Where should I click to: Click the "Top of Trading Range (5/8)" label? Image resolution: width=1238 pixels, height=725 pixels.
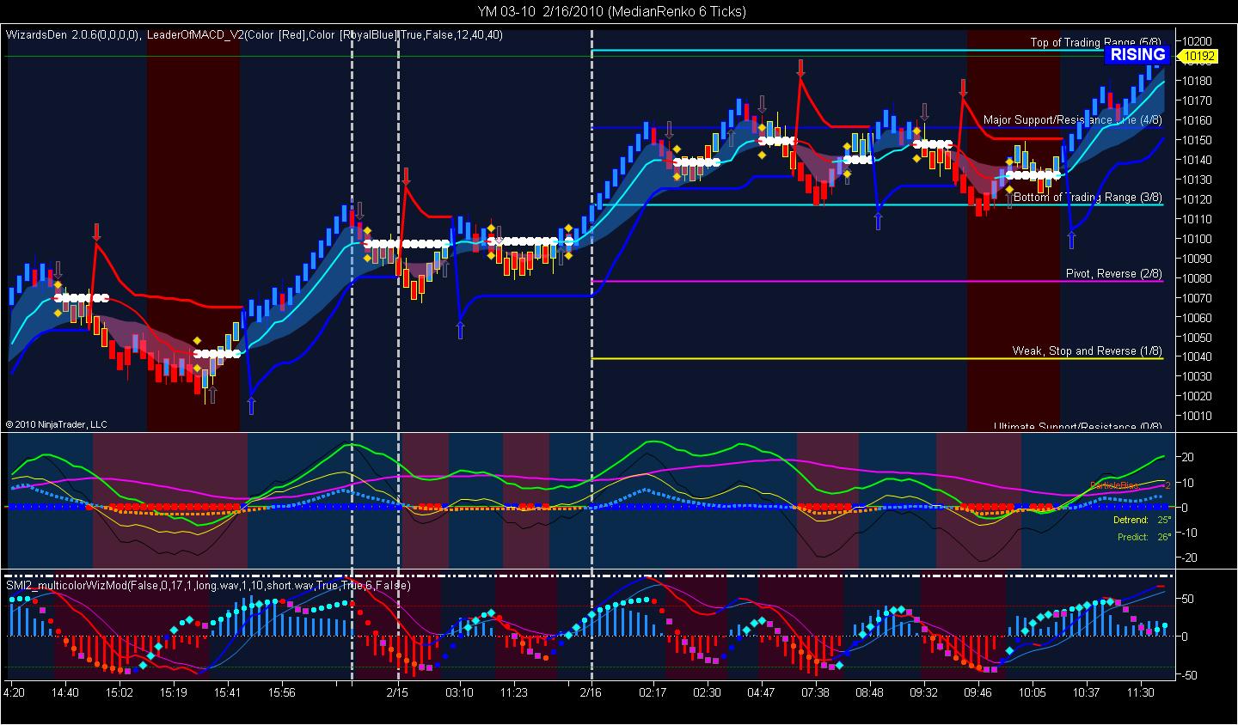point(1096,42)
